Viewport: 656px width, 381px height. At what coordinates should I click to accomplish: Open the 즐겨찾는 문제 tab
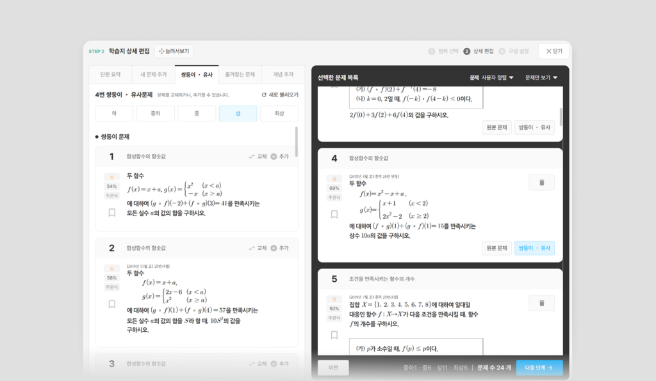coord(240,75)
